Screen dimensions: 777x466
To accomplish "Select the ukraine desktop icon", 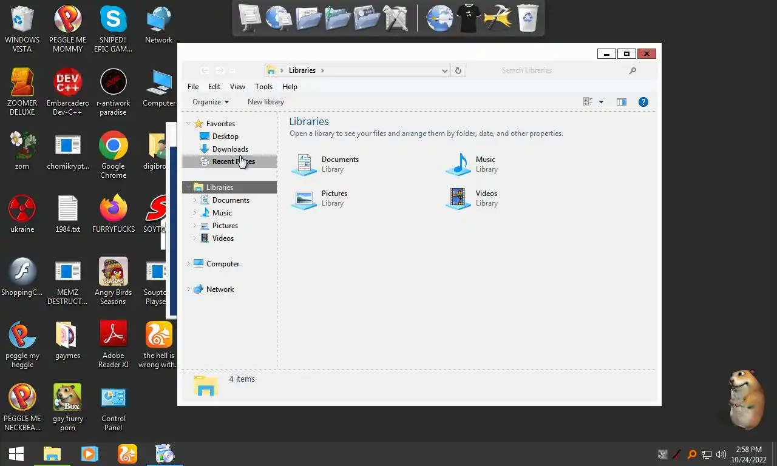I will pos(22,215).
